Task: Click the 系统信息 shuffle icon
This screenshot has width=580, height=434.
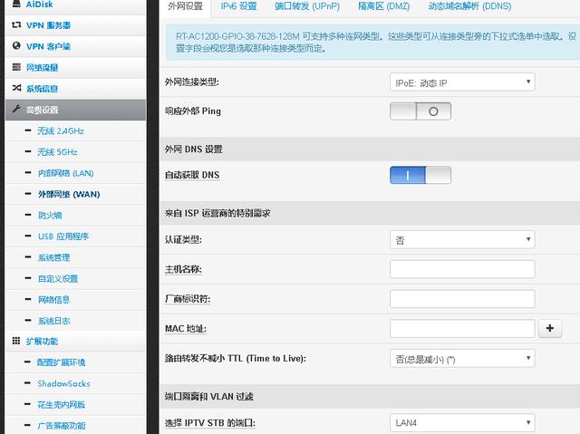Action: [16, 88]
